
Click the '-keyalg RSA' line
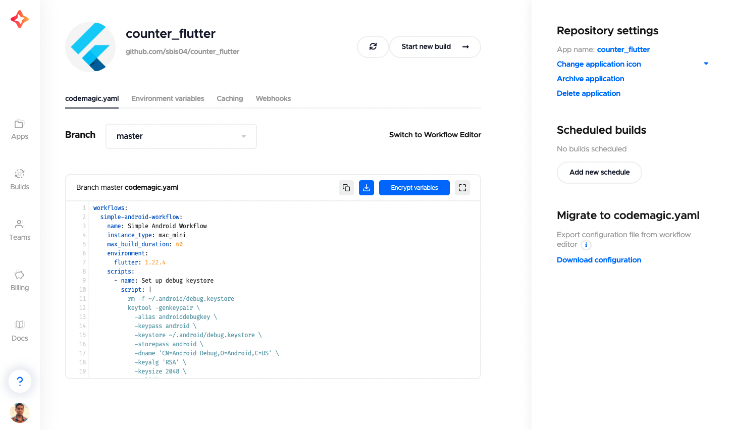click(160, 362)
